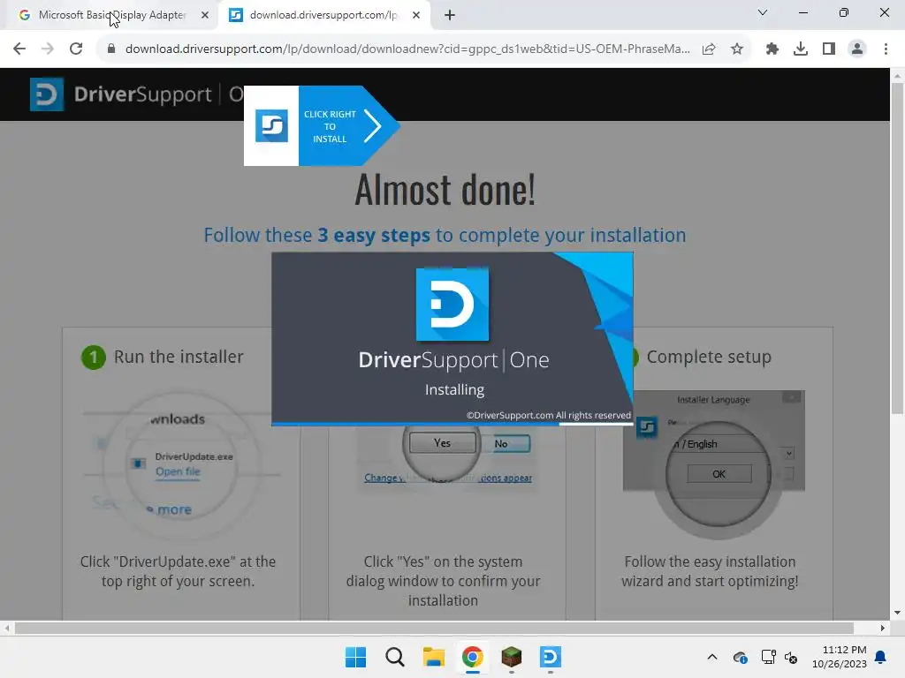Screen dimensions: 905x678
Task: Select the download.driversupport.com tab
Action: (323, 16)
